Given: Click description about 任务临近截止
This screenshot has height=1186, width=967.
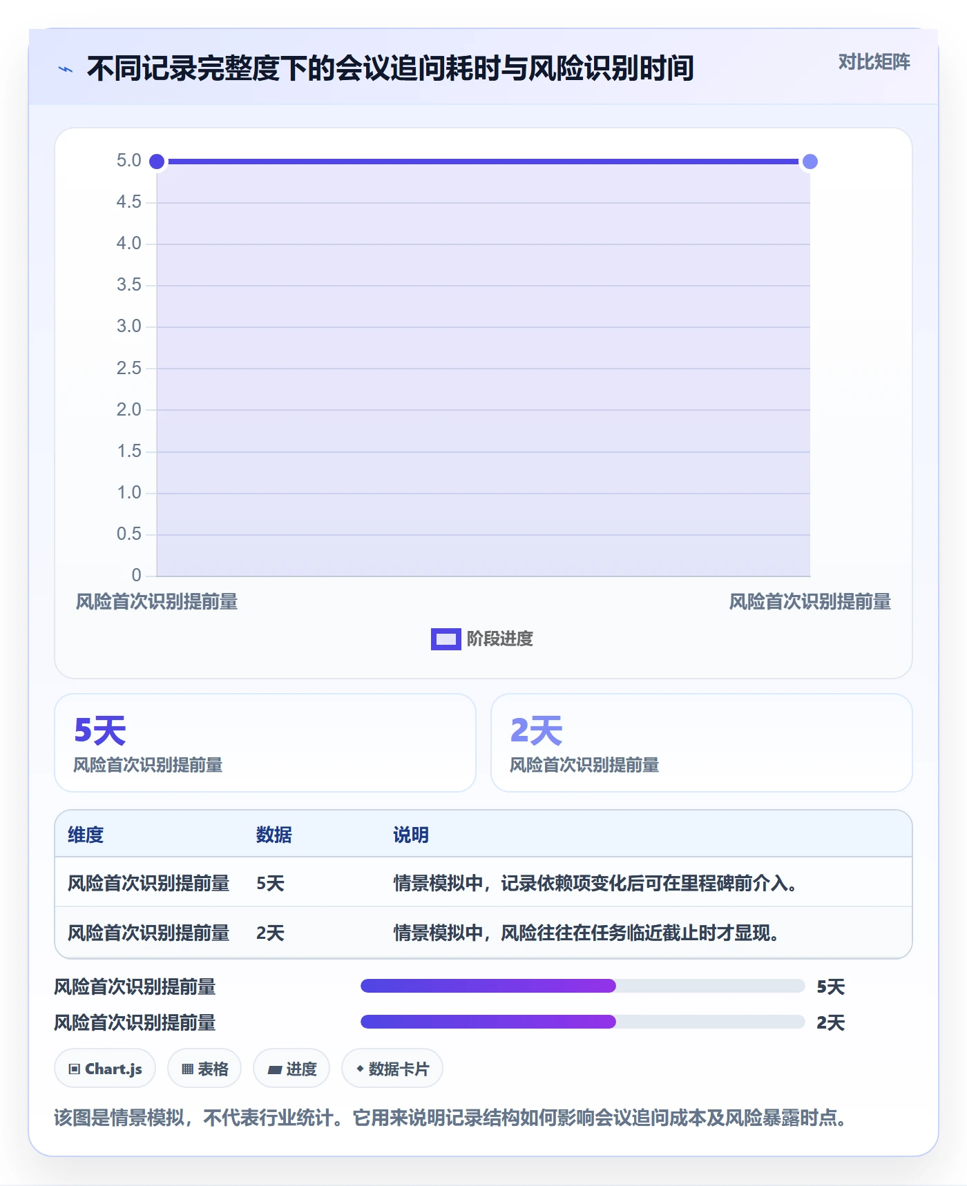Looking at the screenshot, I should pyautogui.click(x=588, y=933).
